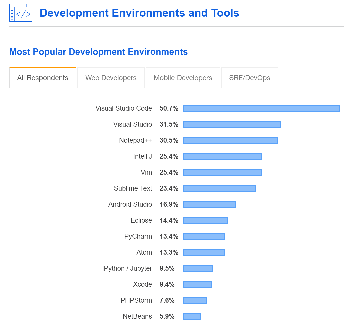Click the Android Studio bar
Viewport: 353px width, 326px height.
click(x=209, y=204)
